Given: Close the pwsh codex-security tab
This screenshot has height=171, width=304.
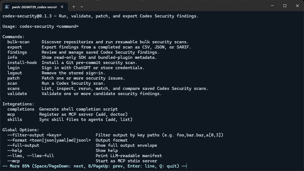Looking at the screenshot, I should point(62,7).
